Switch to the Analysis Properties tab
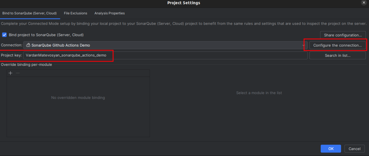369x156 pixels. coord(109,13)
